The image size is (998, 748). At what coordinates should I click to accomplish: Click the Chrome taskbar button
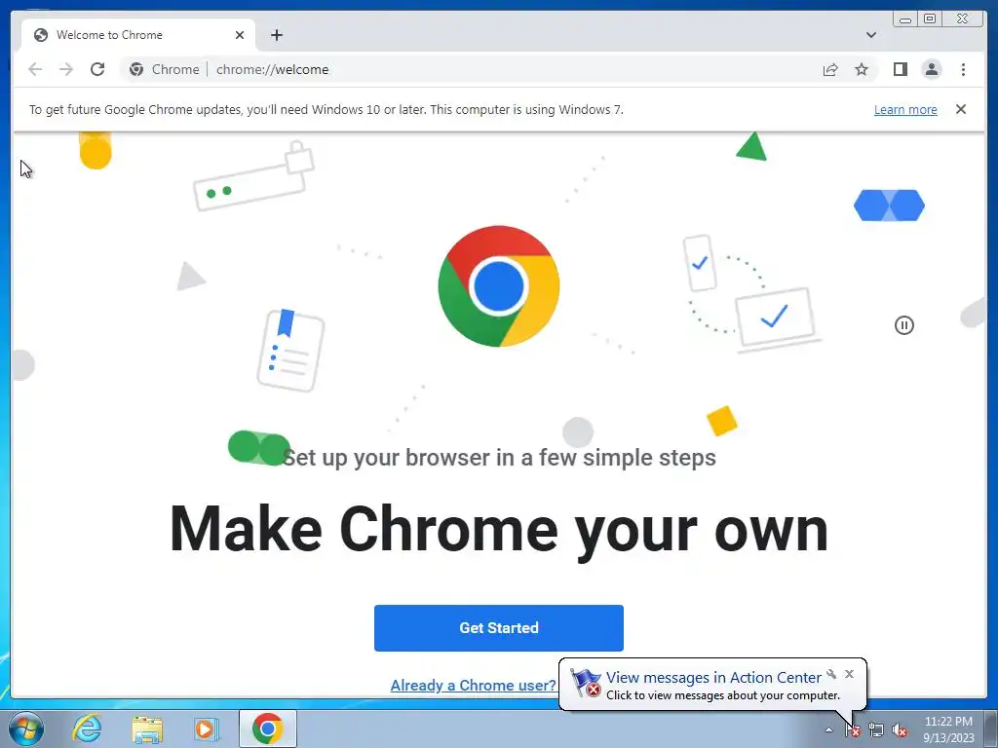coord(267,729)
